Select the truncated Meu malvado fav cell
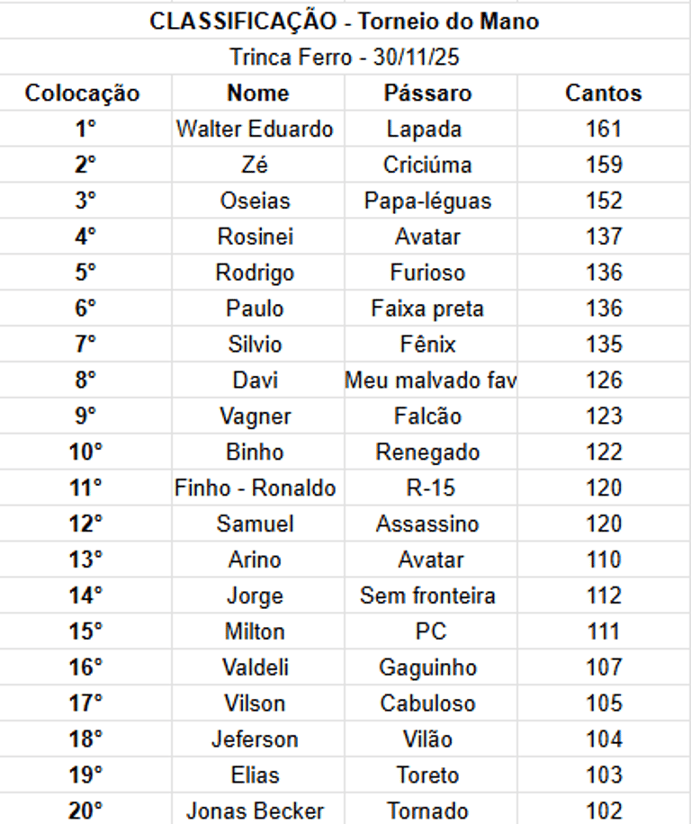Image resolution: width=691 pixels, height=824 pixels. (430, 380)
